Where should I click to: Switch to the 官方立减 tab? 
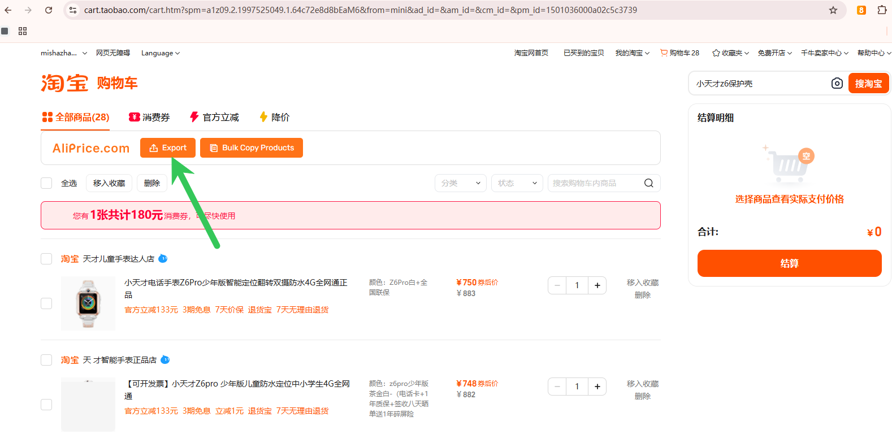tap(214, 117)
